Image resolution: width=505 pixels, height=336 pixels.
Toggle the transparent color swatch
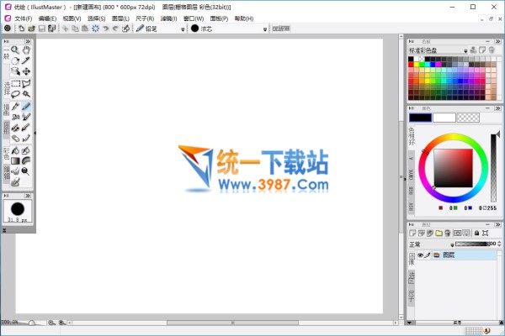(468, 118)
